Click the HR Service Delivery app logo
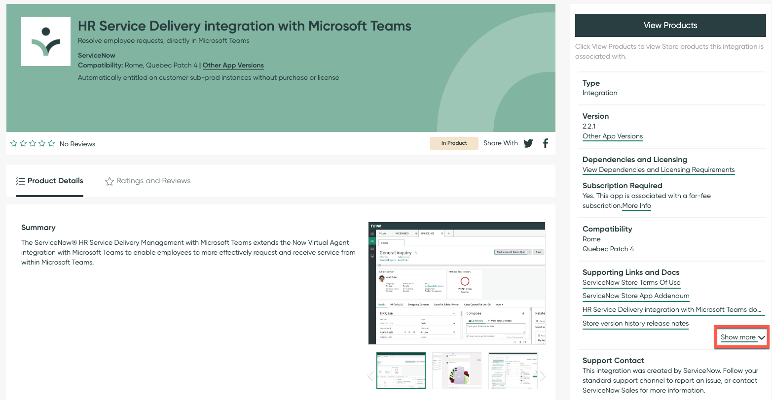Viewport: 772px width, 400px height. click(x=46, y=41)
